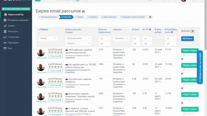Go to step 6 contract closing and payment

click(x=133, y=17)
